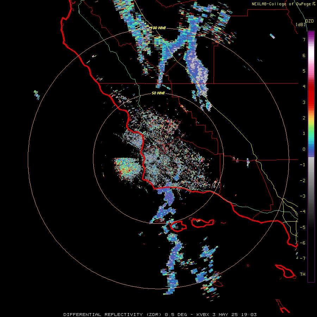Click the color scale value 7
The height and width of the screenshot is (317, 317).
pyautogui.click(x=304, y=39)
